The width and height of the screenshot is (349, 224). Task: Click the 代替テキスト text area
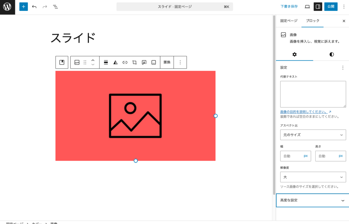pos(313,94)
